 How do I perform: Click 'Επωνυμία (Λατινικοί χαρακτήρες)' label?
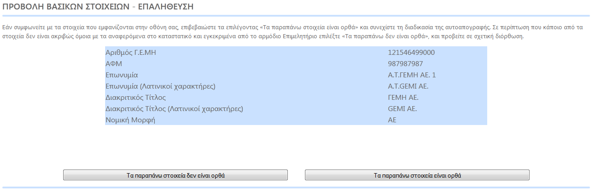(161, 86)
